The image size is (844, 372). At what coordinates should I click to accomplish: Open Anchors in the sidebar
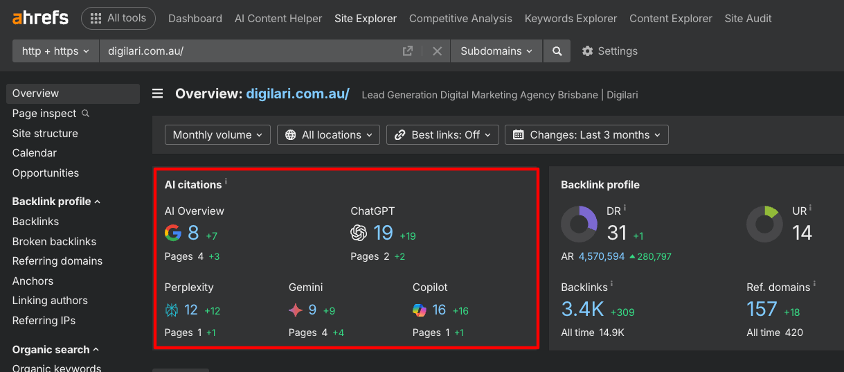[x=33, y=281]
